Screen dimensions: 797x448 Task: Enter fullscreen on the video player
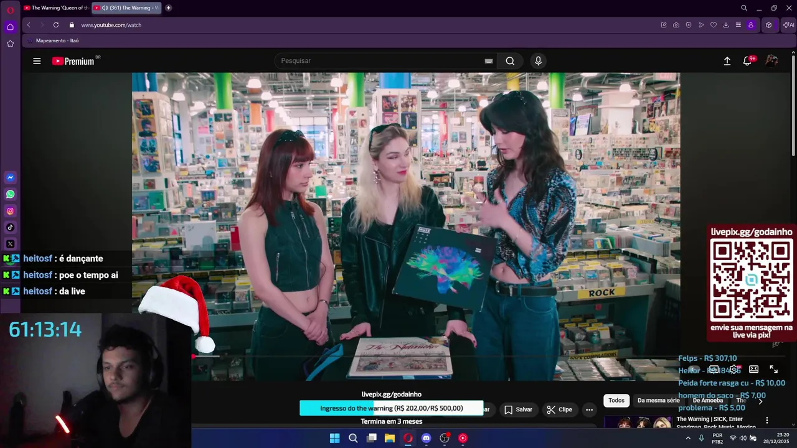coord(773,369)
